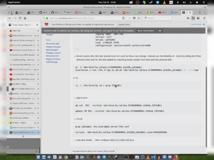Open the list all tabs dropdown arrow
214x160 pixels.
205,12
